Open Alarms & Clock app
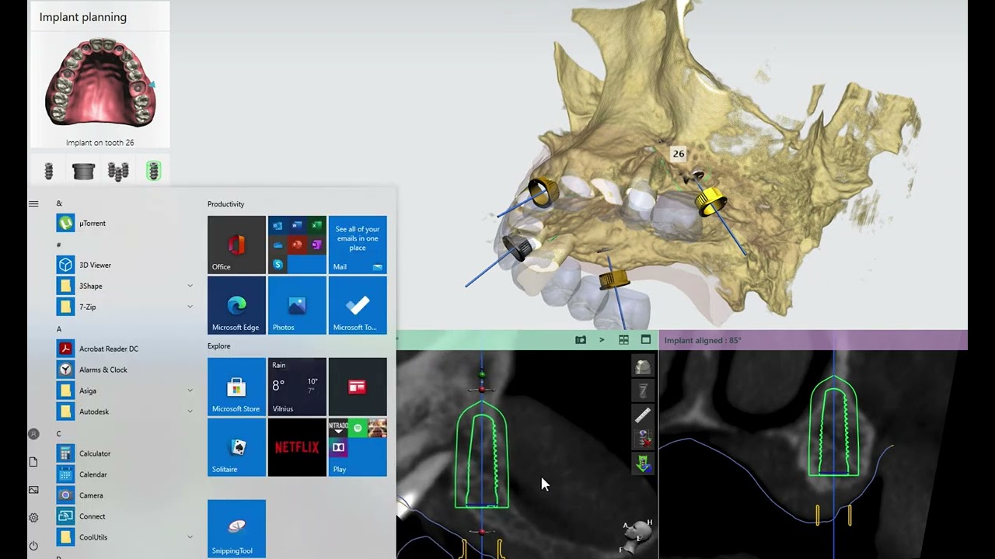 (x=124, y=370)
